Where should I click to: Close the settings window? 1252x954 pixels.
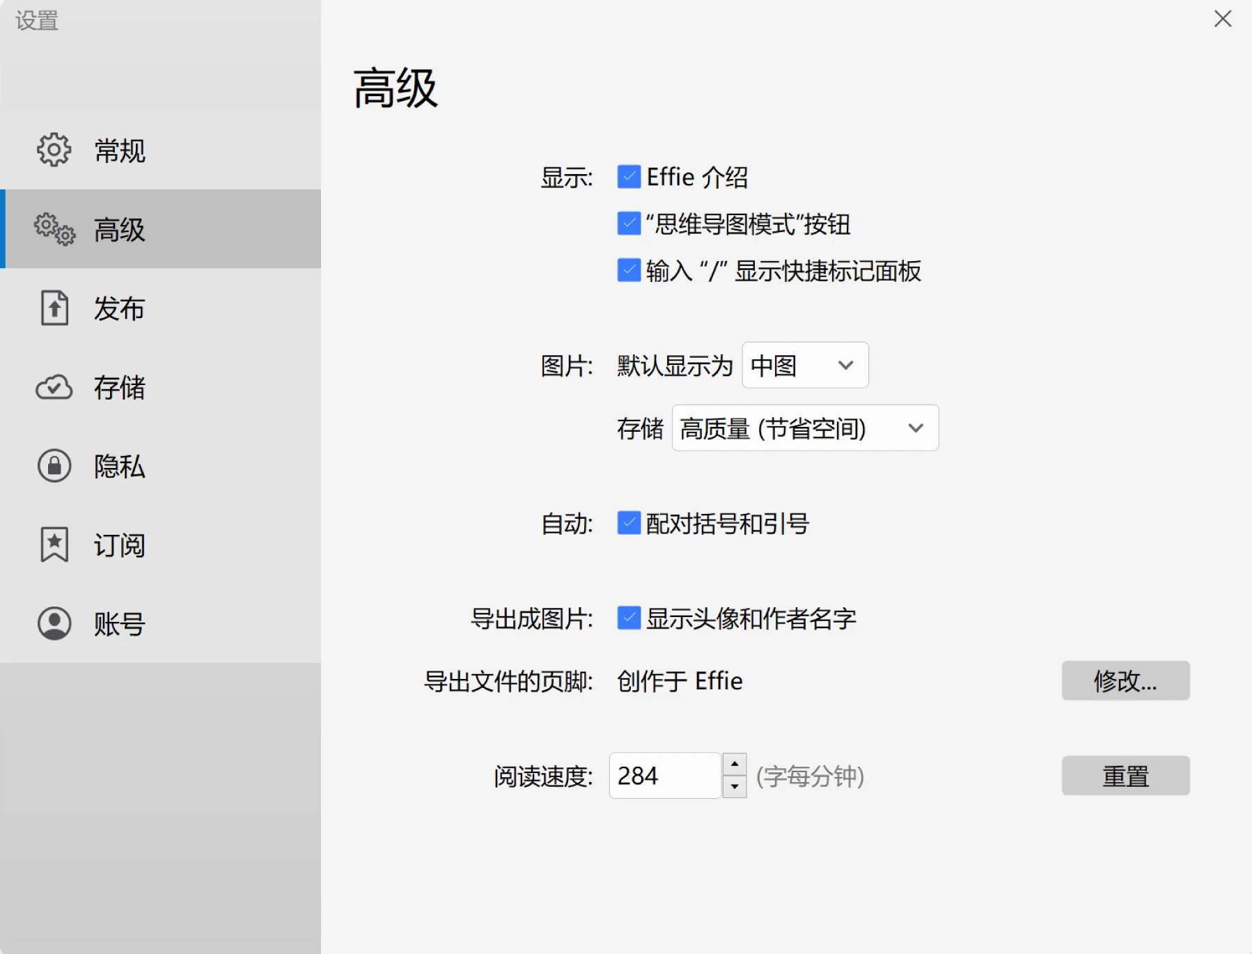coord(1223,19)
